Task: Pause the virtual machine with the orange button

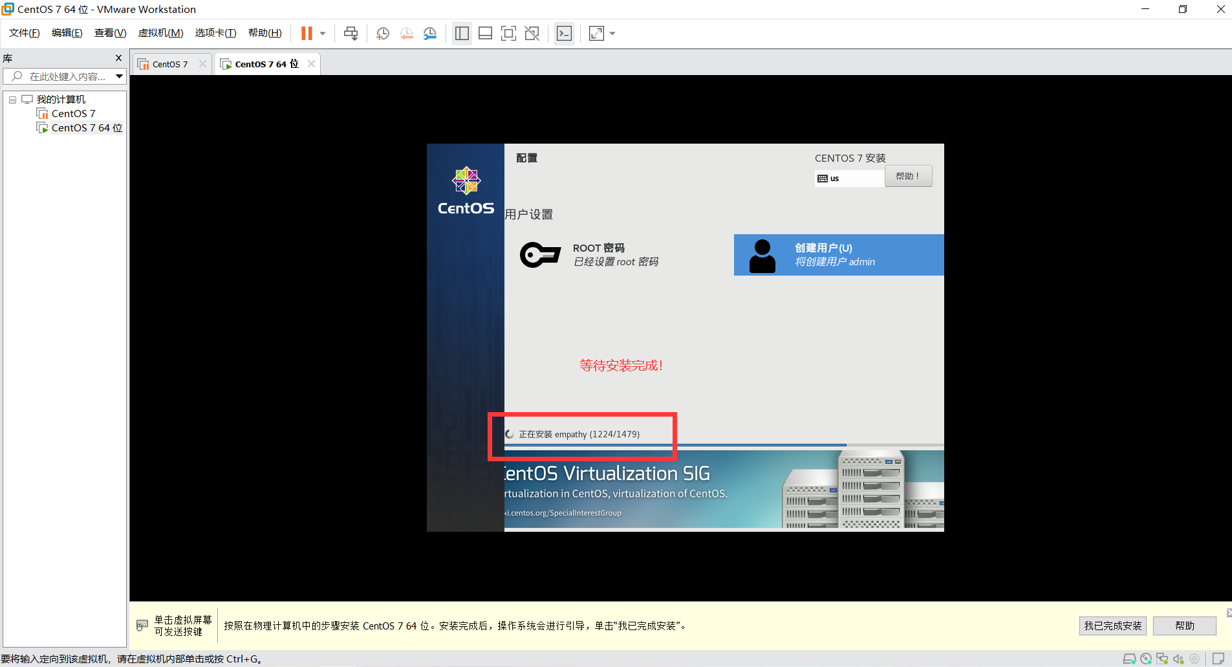Action: [307, 34]
